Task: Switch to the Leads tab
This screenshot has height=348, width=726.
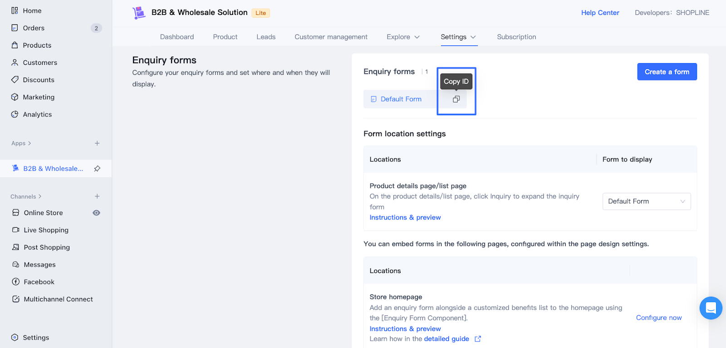Action: point(266,37)
